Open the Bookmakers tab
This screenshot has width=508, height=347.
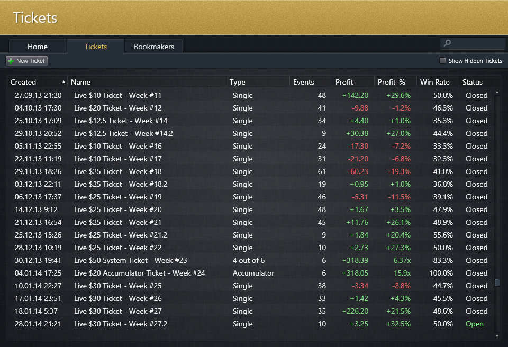153,47
